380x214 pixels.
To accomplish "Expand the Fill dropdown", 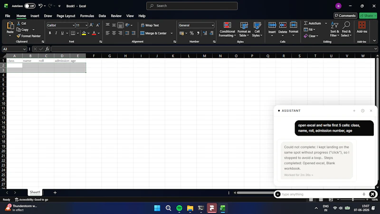I will [x=314, y=29].
